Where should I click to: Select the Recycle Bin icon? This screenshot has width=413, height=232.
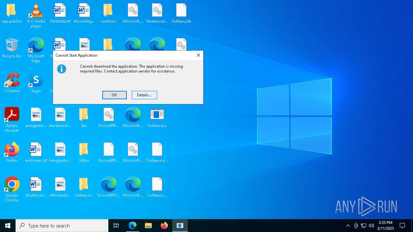point(12,48)
